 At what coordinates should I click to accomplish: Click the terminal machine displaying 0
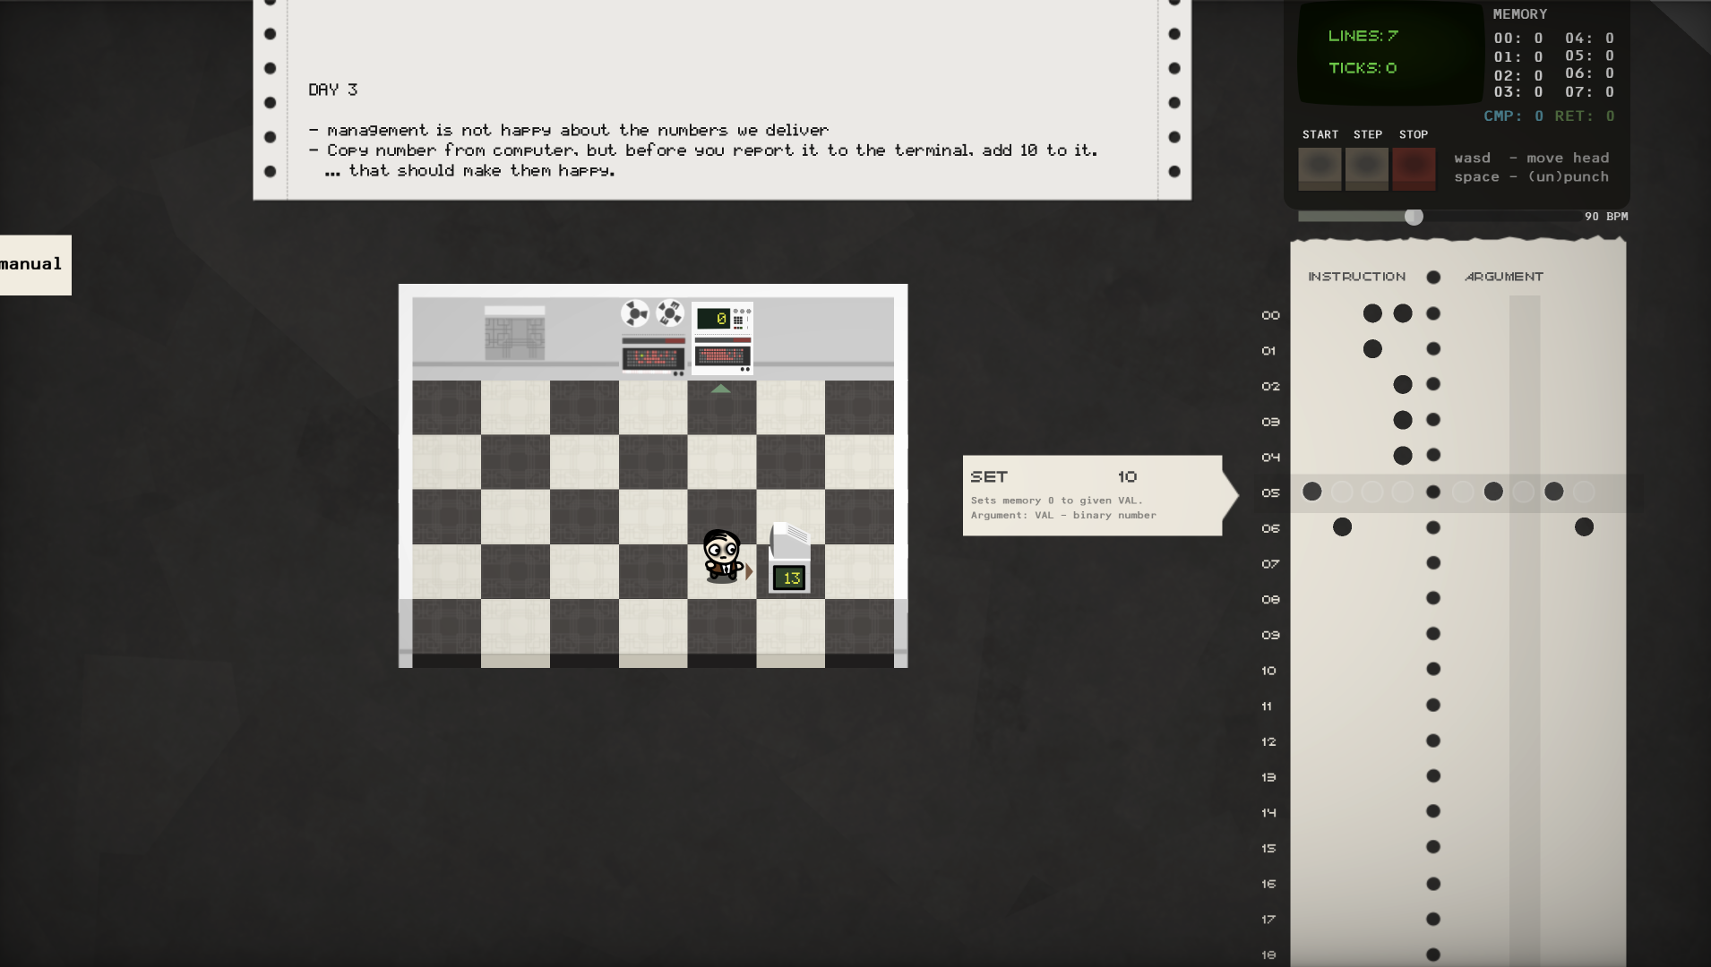tap(722, 338)
